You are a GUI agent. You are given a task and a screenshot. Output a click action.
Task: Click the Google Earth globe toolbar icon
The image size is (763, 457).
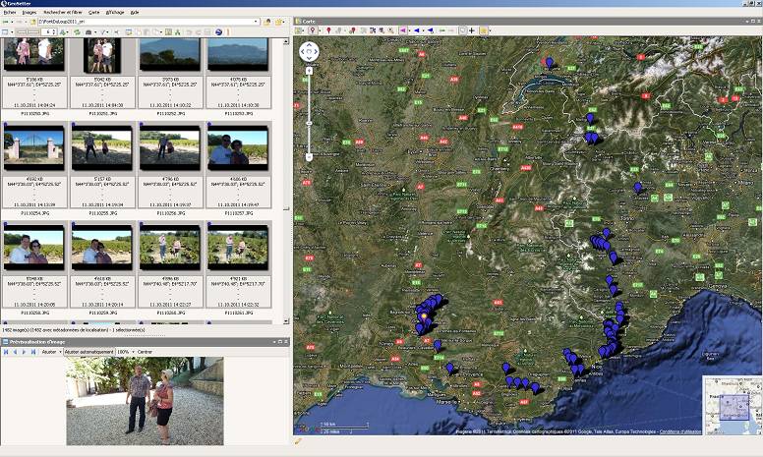click(218, 31)
